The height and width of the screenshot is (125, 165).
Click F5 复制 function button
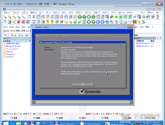click(59, 118)
